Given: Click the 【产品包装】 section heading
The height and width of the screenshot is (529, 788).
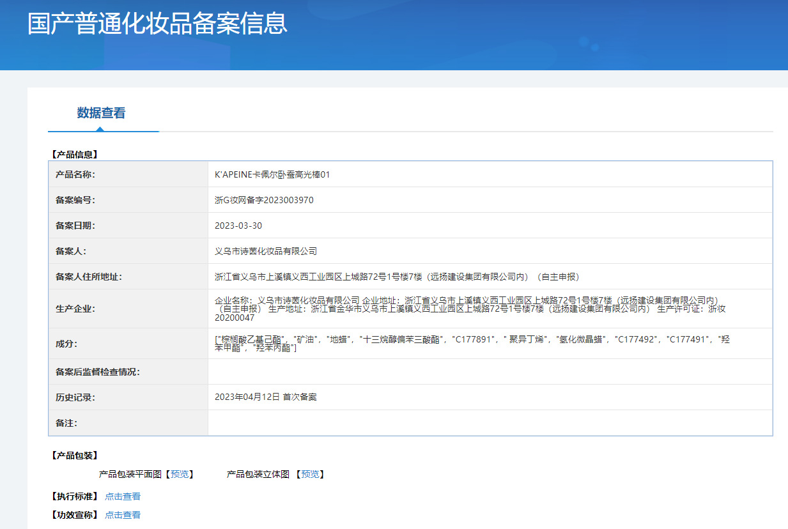Looking at the screenshot, I should (74, 456).
